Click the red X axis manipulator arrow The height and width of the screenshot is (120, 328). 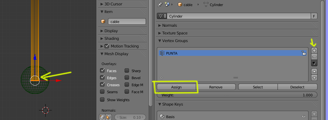[58, 80]
